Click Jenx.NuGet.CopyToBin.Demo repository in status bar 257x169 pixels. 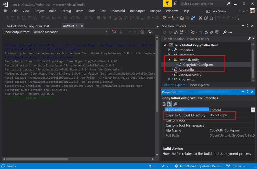(197, 166)
